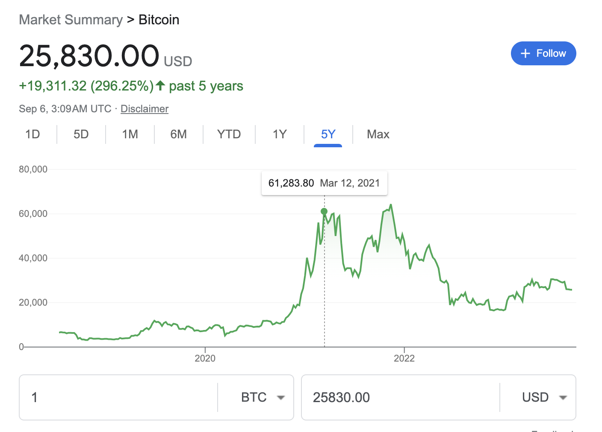Click the Market Summary breadcrumb link

pos(71,20)
